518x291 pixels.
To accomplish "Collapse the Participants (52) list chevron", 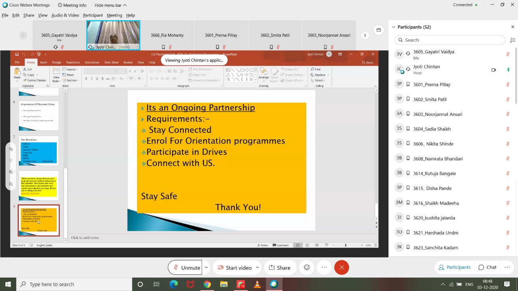I will [393, 27].
